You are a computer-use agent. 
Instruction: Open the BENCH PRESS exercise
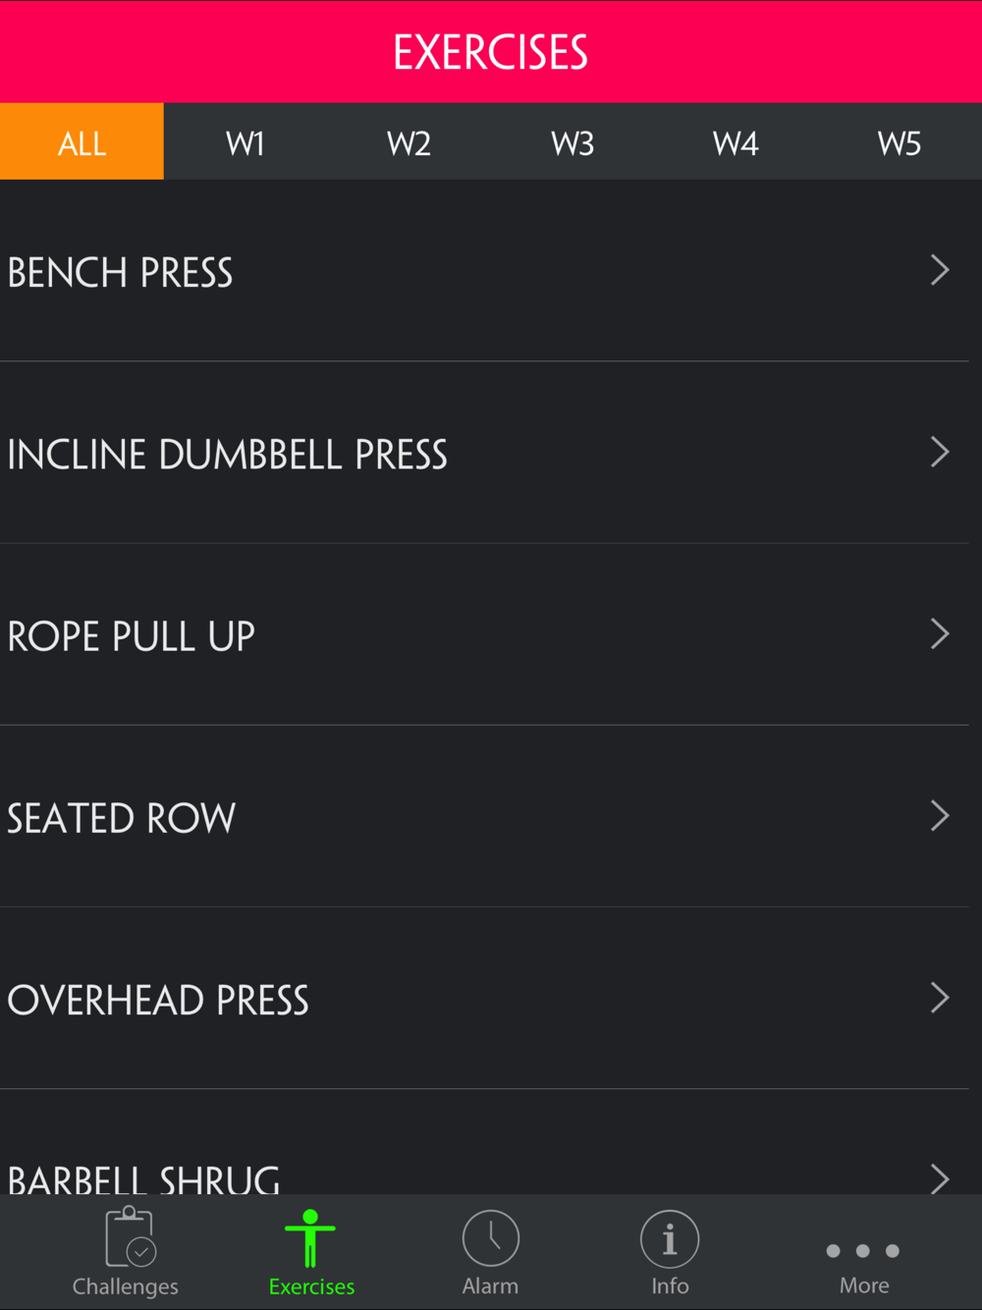tap(121, 272)
